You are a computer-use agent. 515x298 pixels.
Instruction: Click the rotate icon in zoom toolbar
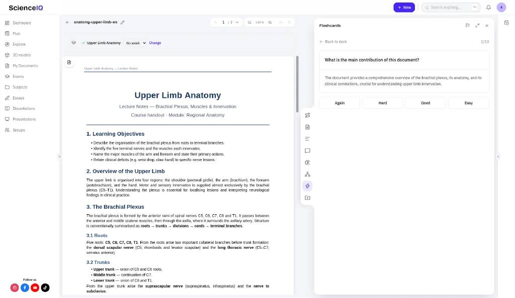(x=289, y=22)
